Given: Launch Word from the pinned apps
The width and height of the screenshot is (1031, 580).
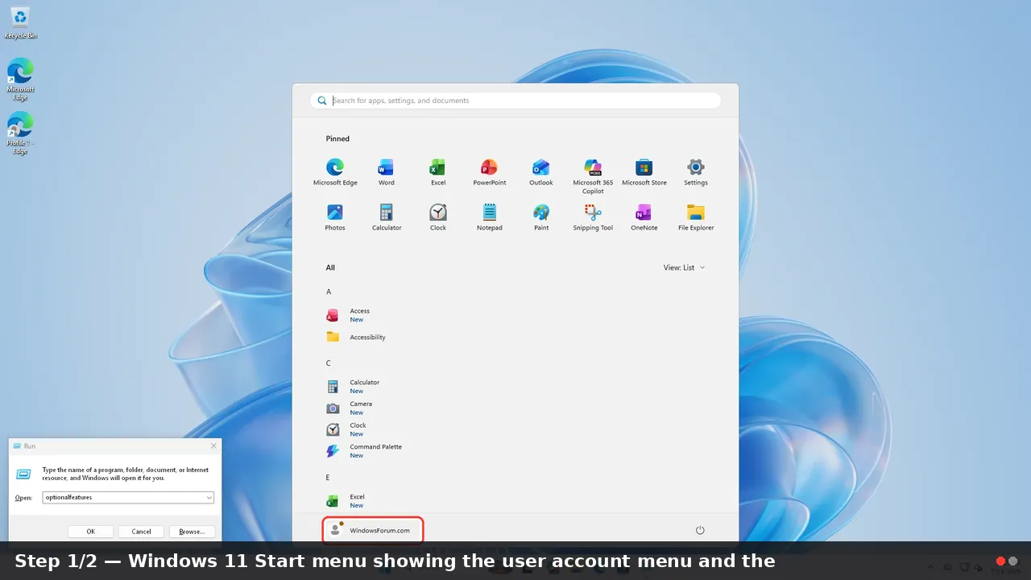Looking at the screenshot, I should [387, 172].
